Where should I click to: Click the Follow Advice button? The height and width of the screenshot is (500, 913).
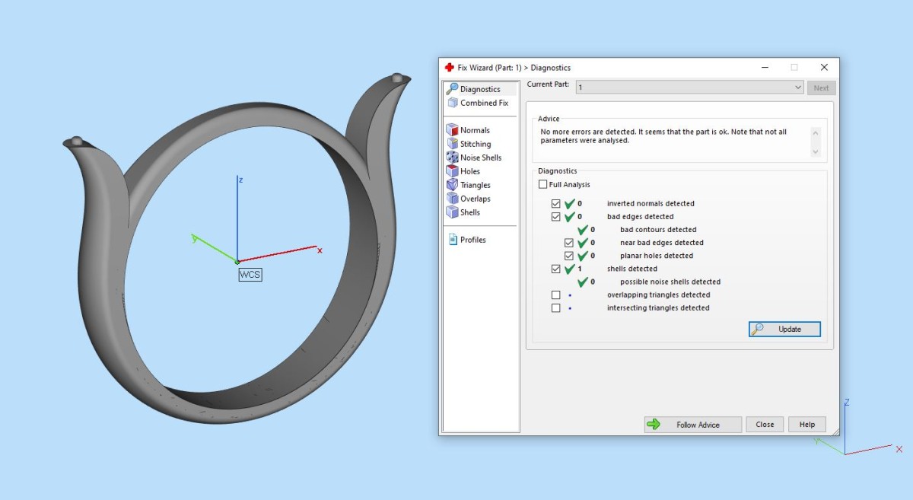692,425
